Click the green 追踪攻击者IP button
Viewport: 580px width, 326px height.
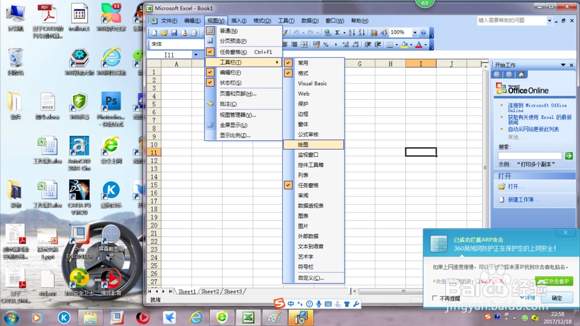pyautogui.click(x=554, y=281)
